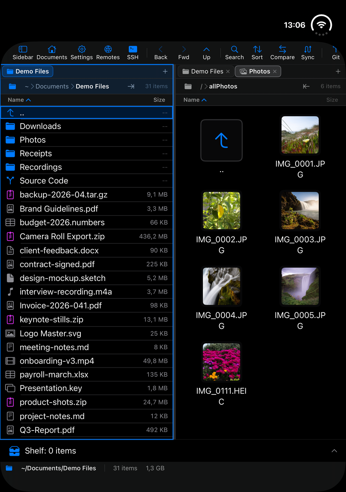346x492 pixels.
Task: Sort left pane by Name header
Action: 19,100
